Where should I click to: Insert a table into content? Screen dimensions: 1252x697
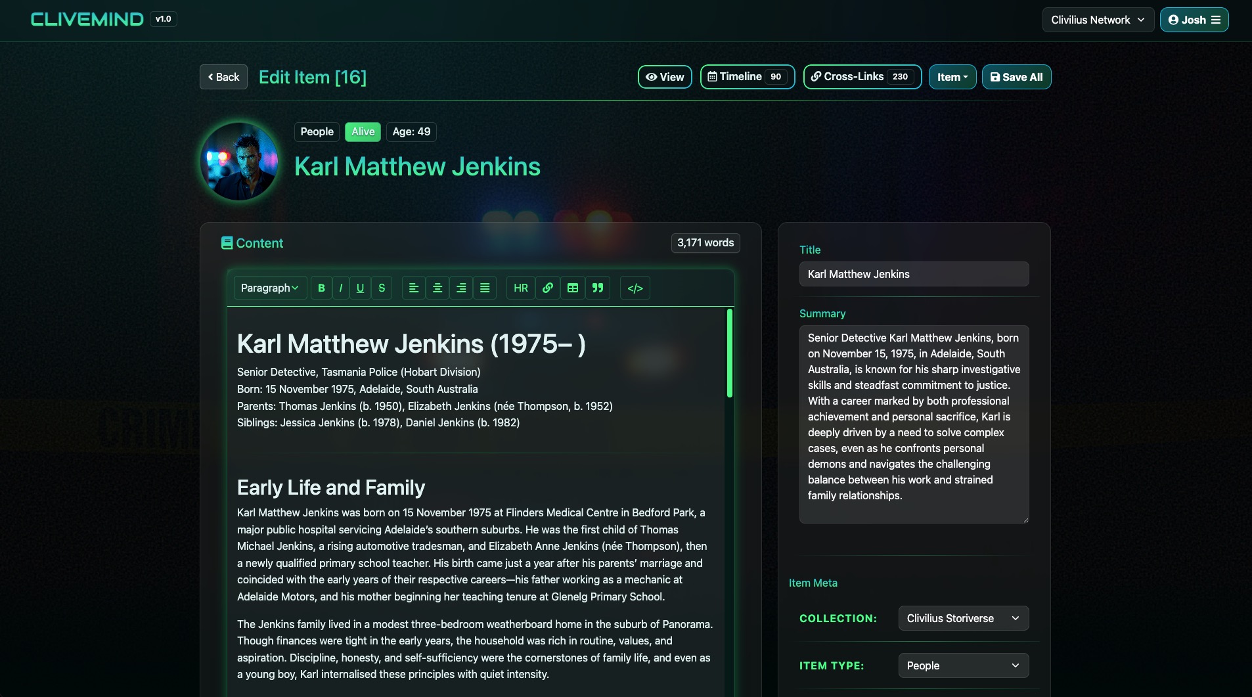(573, 288)
